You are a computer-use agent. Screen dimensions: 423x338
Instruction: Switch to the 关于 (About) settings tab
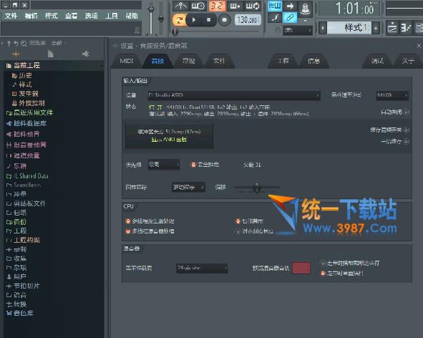click(408, 61)
